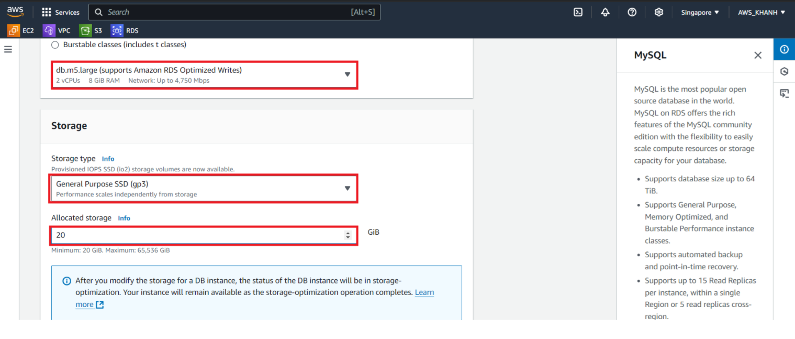Screen dimensions: 795x339
Task: Click the 'Supports automated backup' bullet
Action: 693,260
